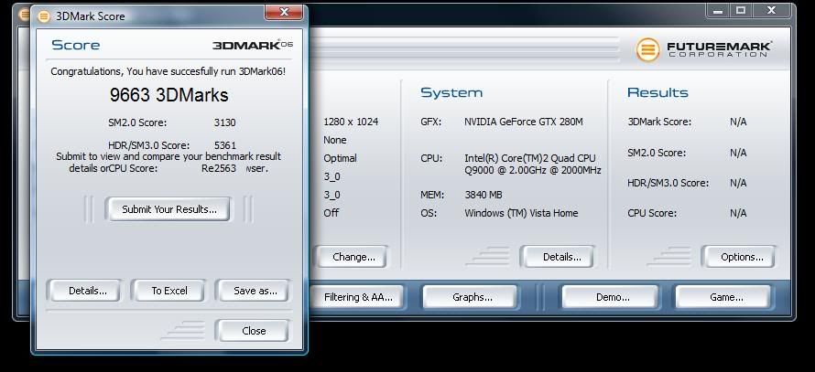Open Details in the 3DMark Score dialog
This screenshot has height=372, width=815.
click(x=87, y=291)
